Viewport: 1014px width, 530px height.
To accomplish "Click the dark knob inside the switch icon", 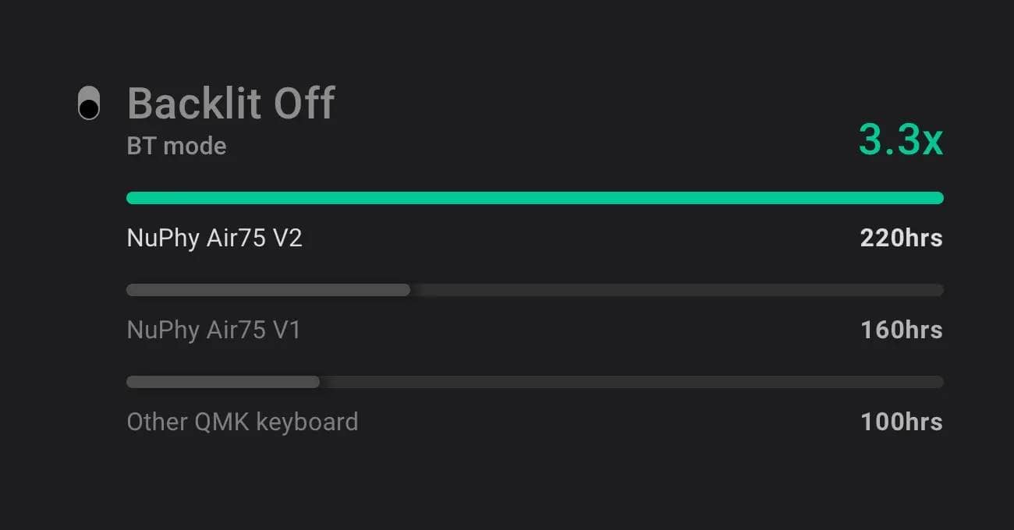I will click(x=89, y=109).
